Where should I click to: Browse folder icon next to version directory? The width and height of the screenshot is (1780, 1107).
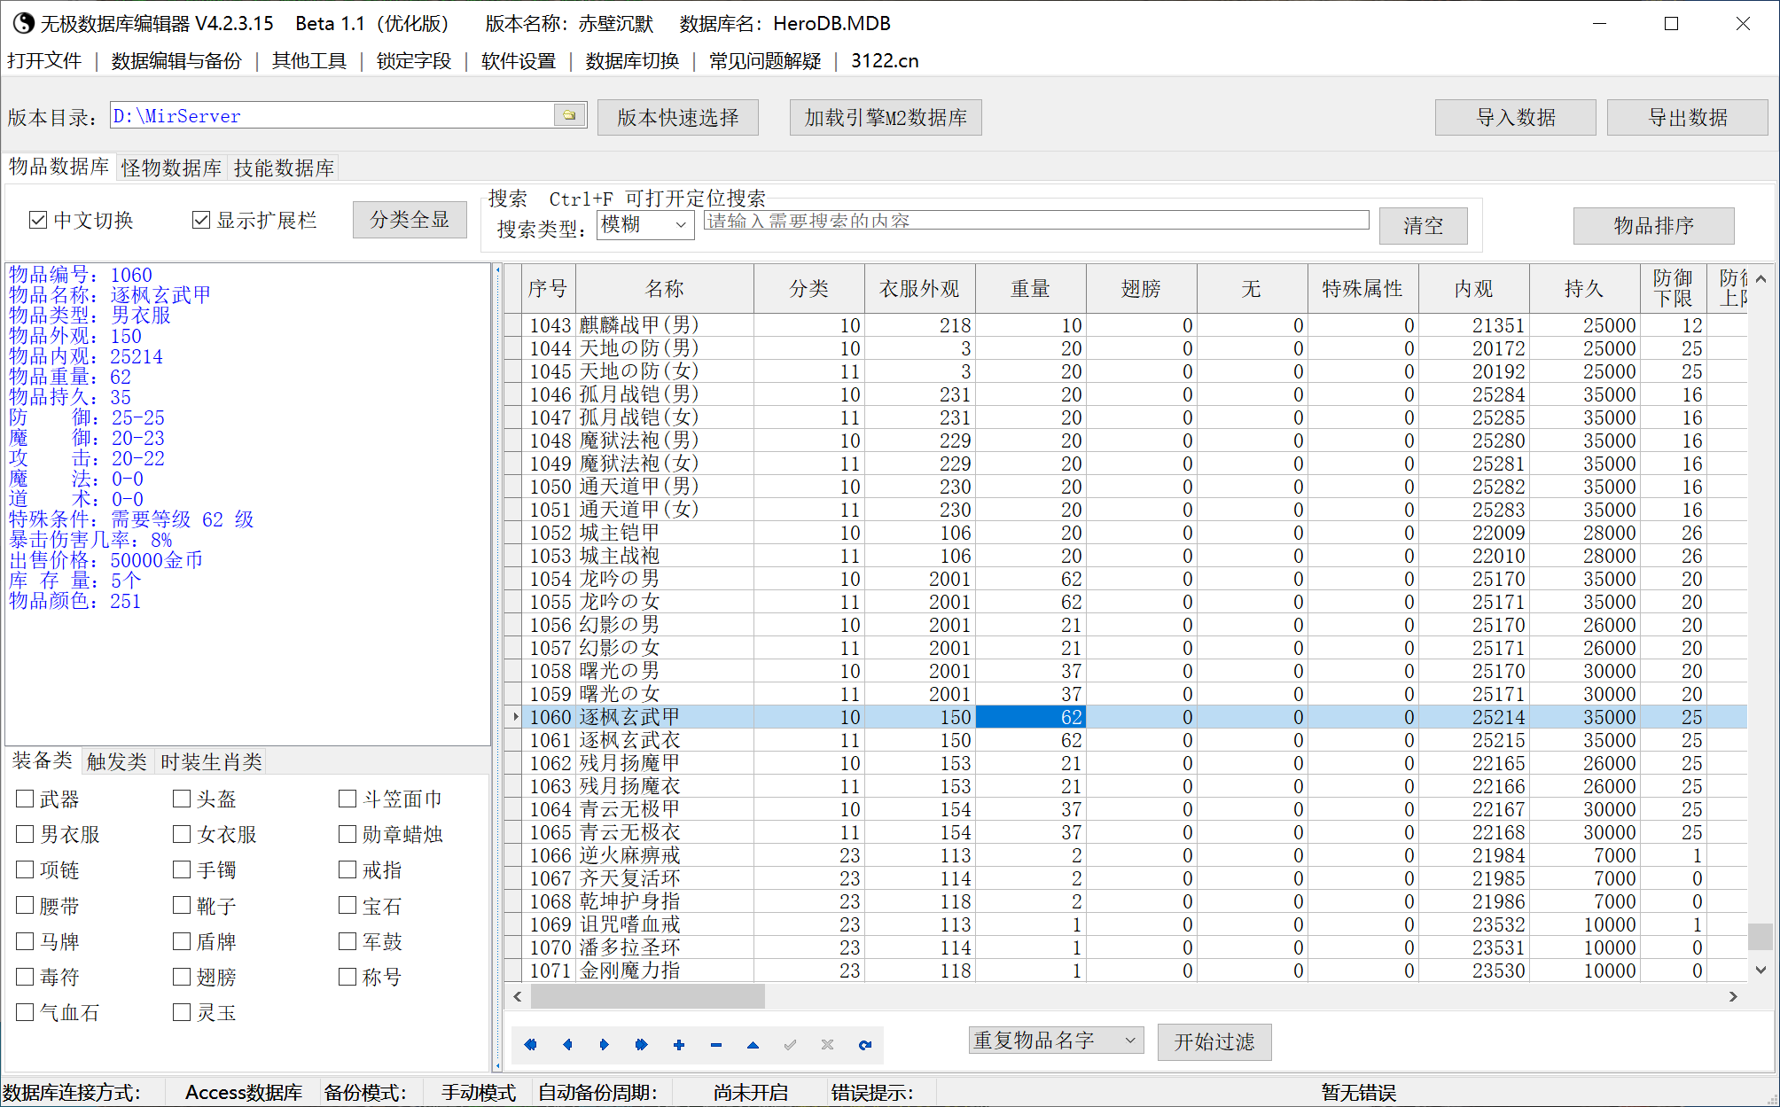coord(569,115)
